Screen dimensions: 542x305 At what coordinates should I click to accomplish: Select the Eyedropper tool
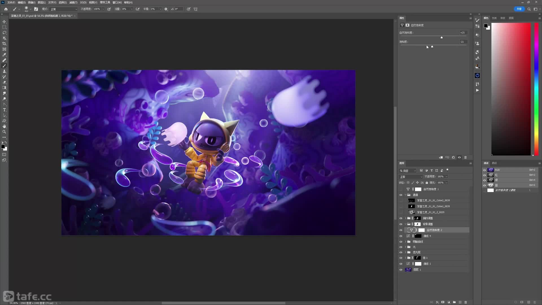pyautogui.click(x=4, y=55)
